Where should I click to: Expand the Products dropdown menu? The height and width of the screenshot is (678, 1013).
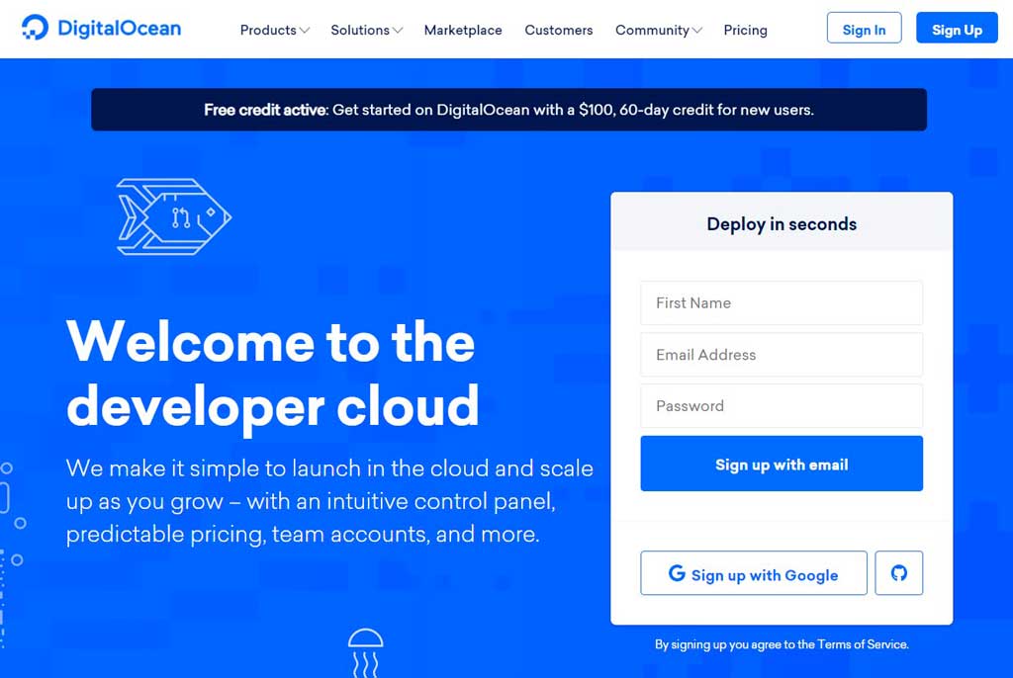(275, 31)
